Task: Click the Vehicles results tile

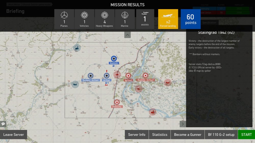Action: click(84, 19)
